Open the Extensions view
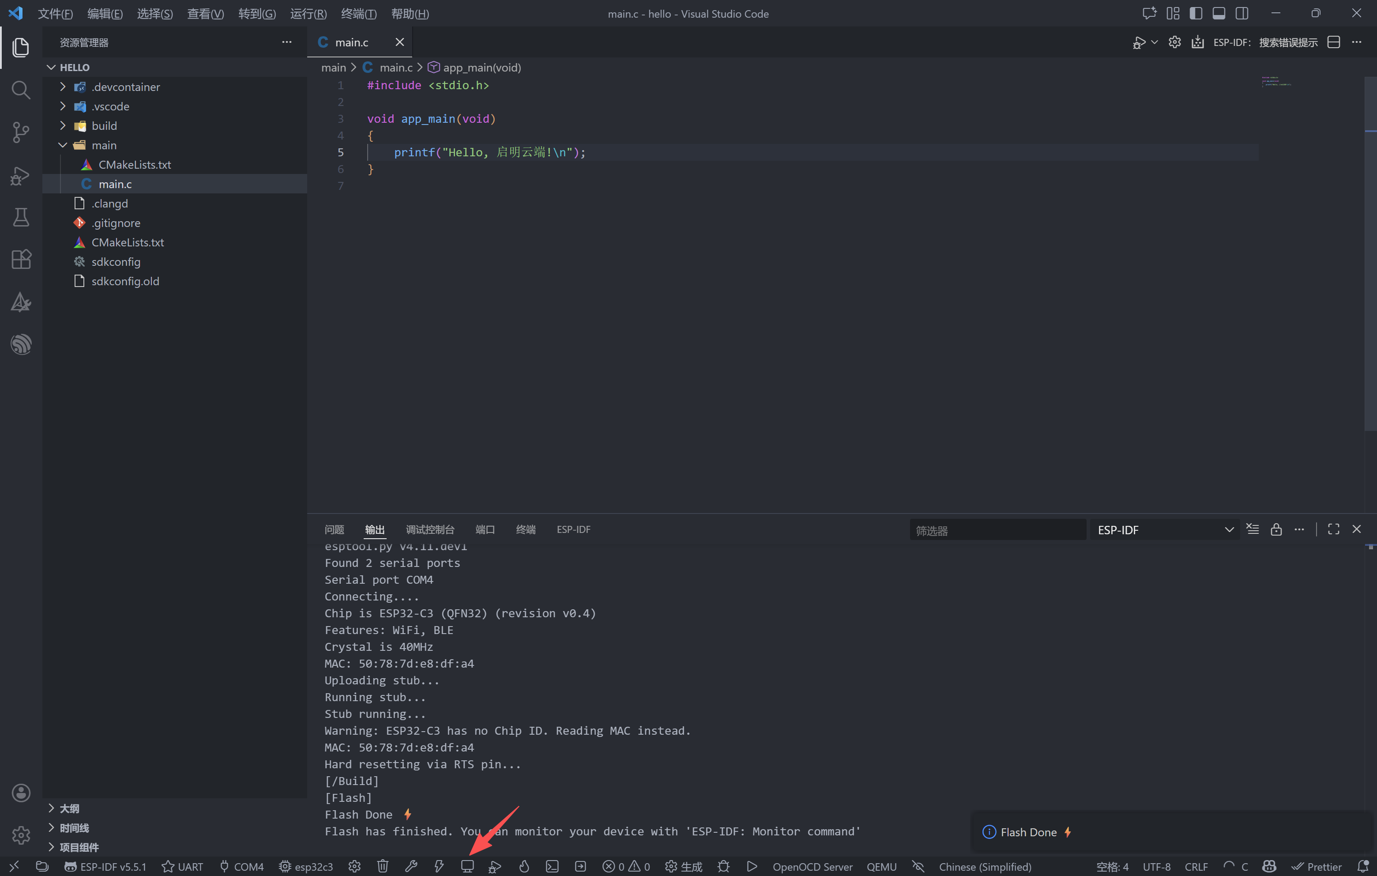 tap(21, 260)
